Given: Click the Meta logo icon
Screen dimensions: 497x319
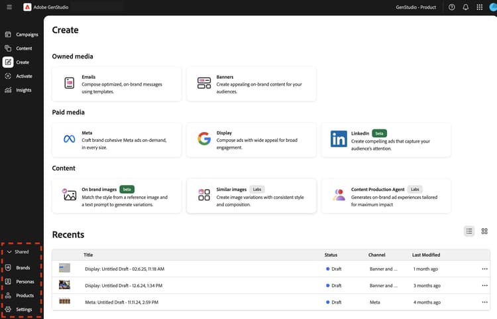Looking at the screenshot, I should coord(69,139).
